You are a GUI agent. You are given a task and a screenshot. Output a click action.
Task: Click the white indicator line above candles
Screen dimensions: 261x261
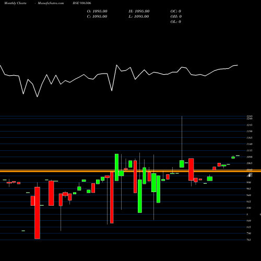[119, 81]
